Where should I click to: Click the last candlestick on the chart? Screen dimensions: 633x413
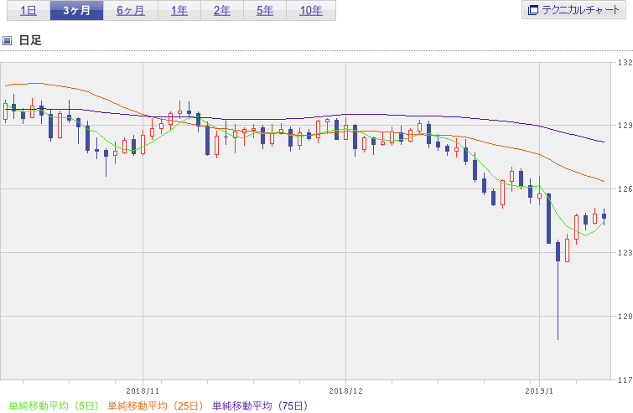pyautogui.click(x=604, y=217)
